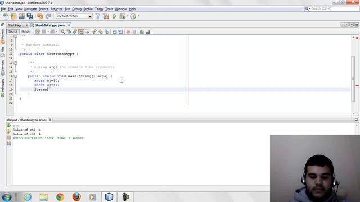360x202 pixels.
Task: Create a New File from the toolbar
Action: coord(6,16)
